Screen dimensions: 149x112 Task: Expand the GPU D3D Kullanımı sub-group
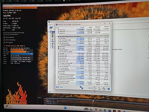click(x=58, y=70)
